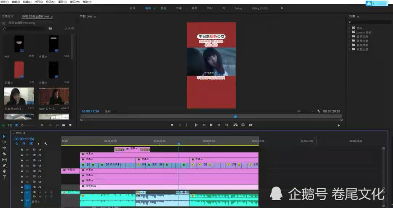The image size is (393, 208).
Task: Open the program monitor button editor plus
Action: [x=339, y=125]
